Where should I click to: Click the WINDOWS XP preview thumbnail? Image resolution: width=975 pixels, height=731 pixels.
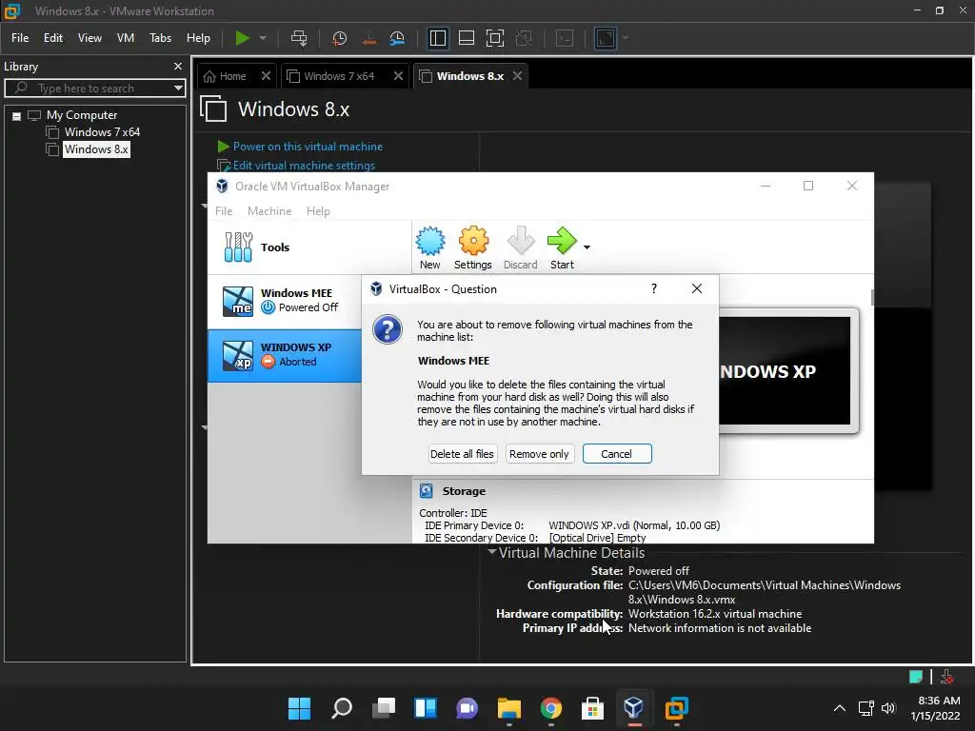[x=785, y=371]
